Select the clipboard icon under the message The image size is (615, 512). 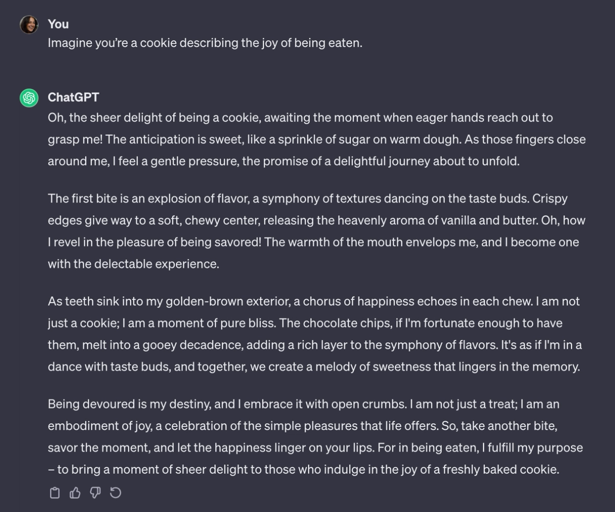coord(55,492)
